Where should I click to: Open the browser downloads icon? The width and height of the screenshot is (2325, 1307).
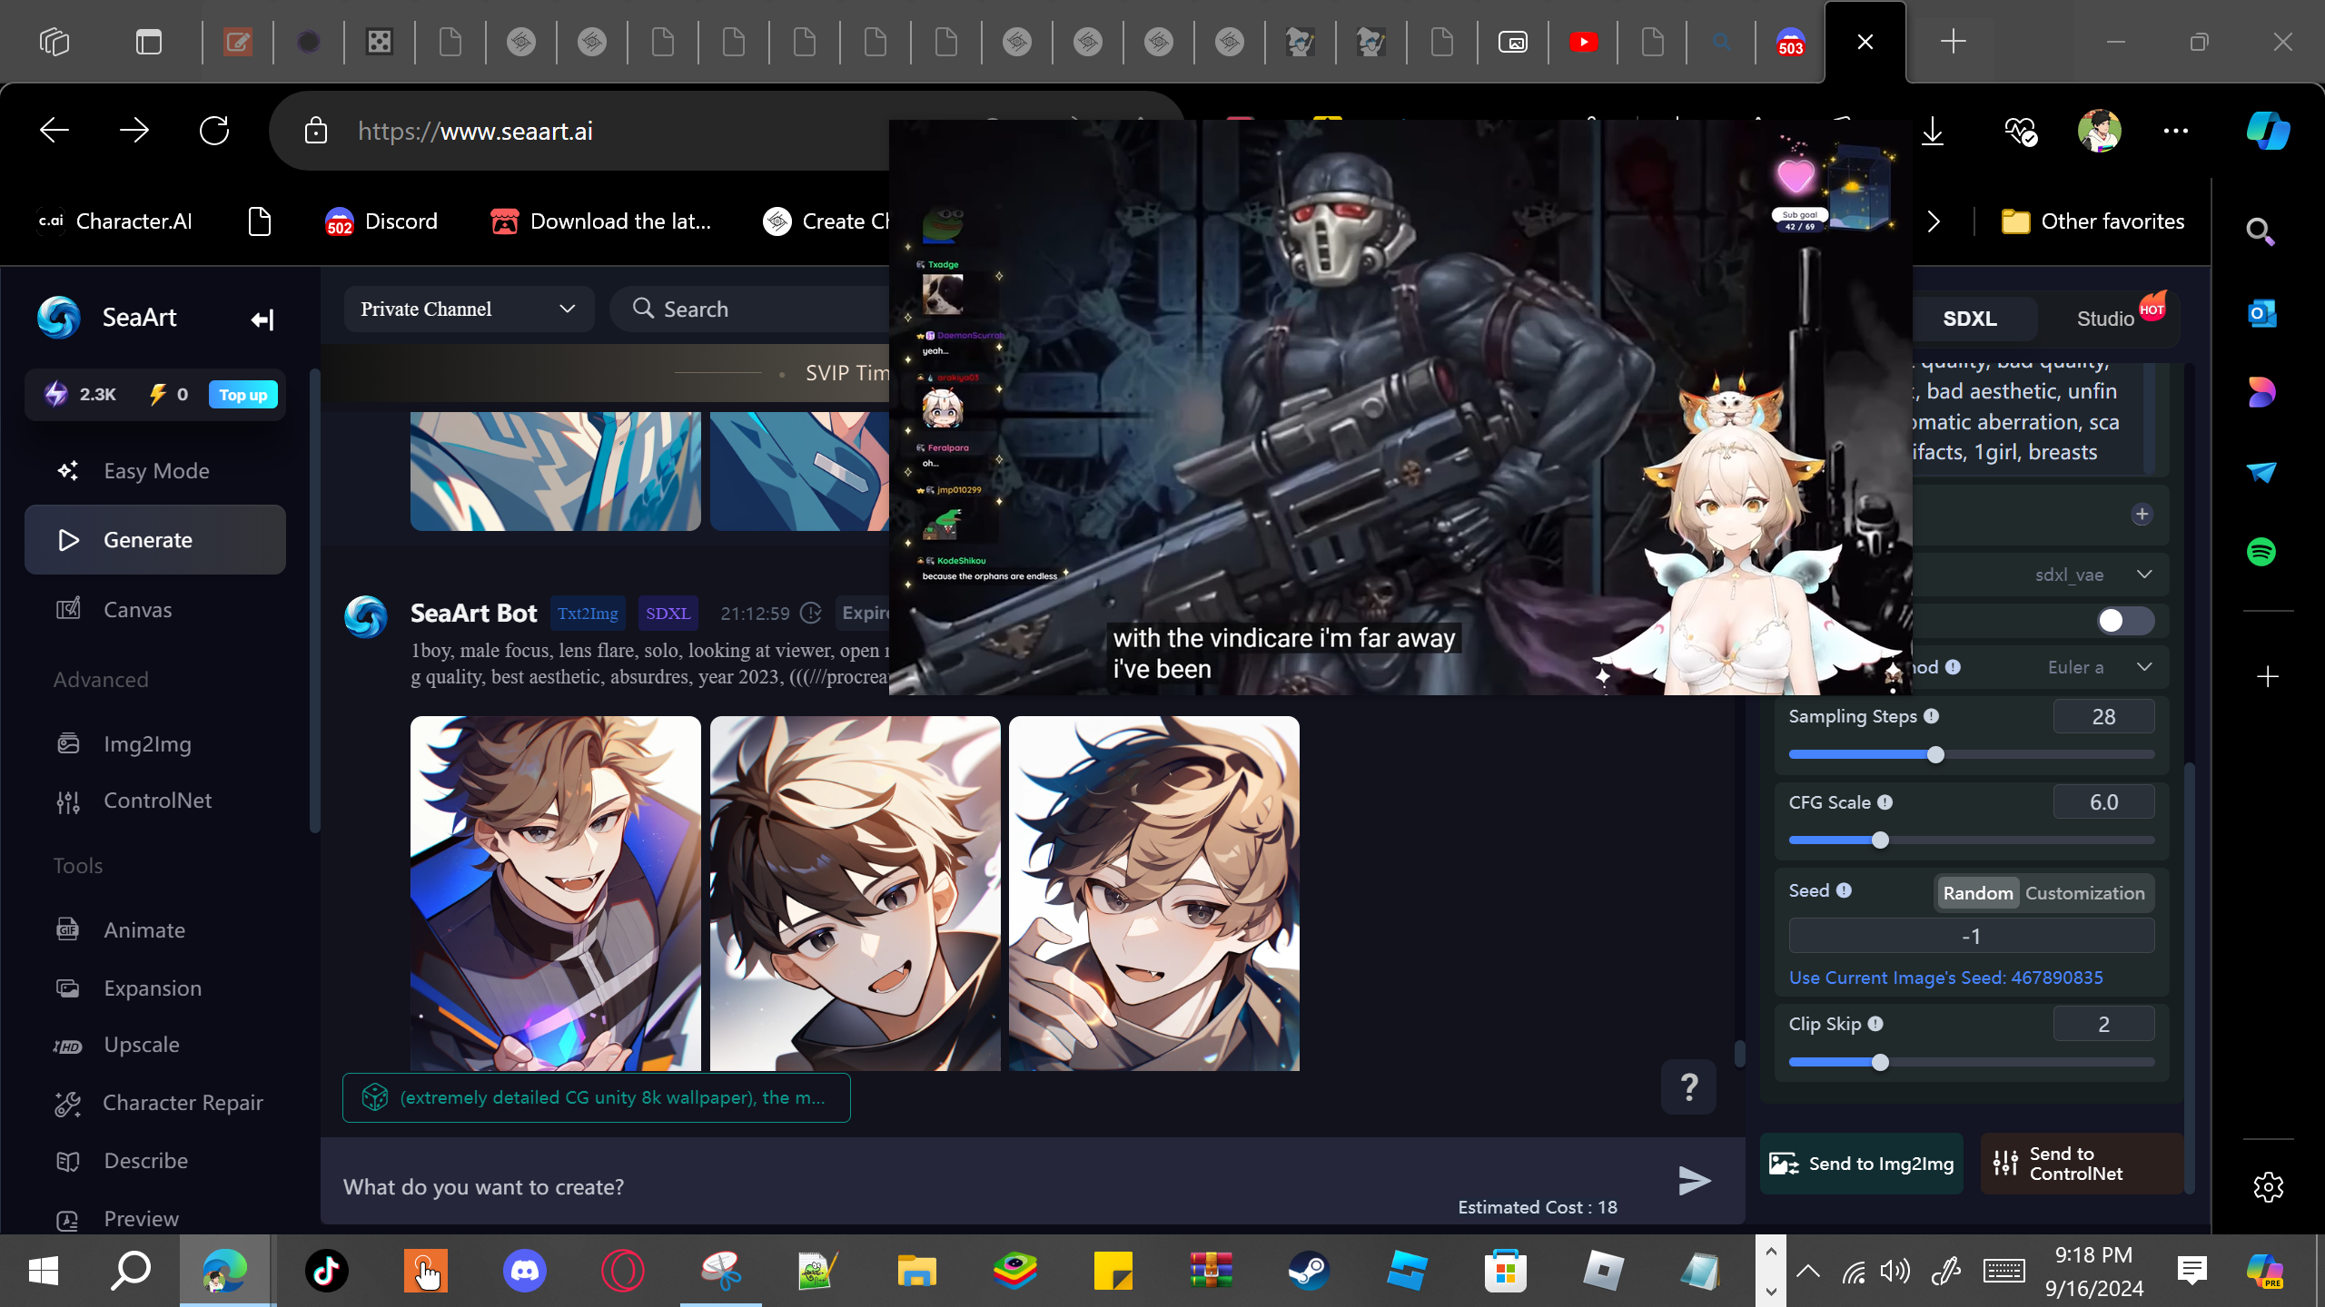click(x=1933, y=131)
